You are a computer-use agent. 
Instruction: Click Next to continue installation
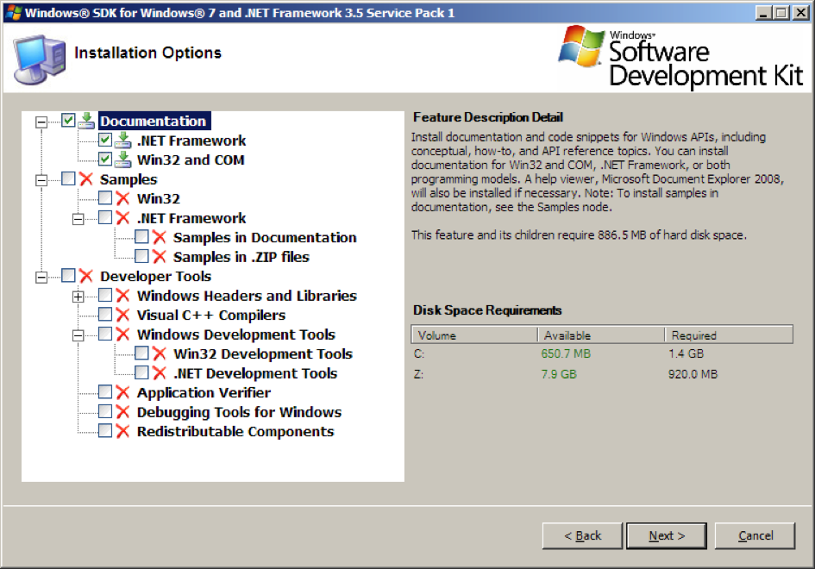(x=667, y=535)
